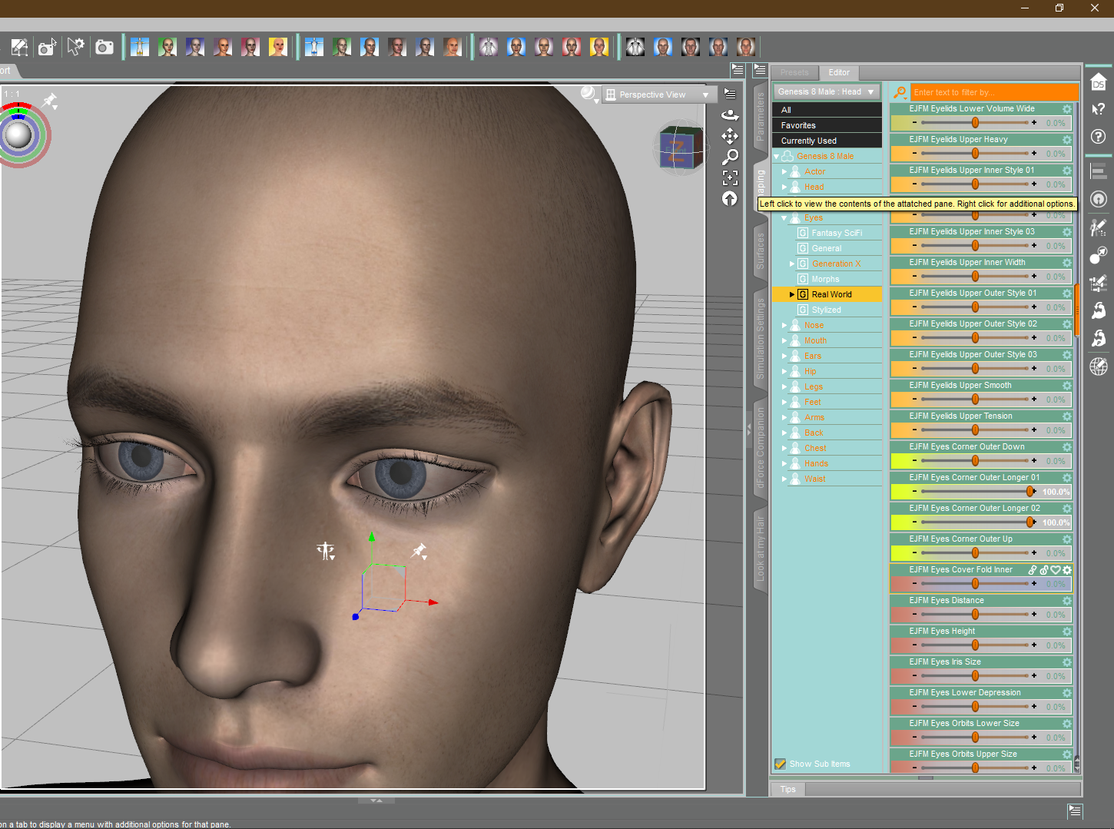
Task: Click the reset view arrow icon
Action: 730,199
